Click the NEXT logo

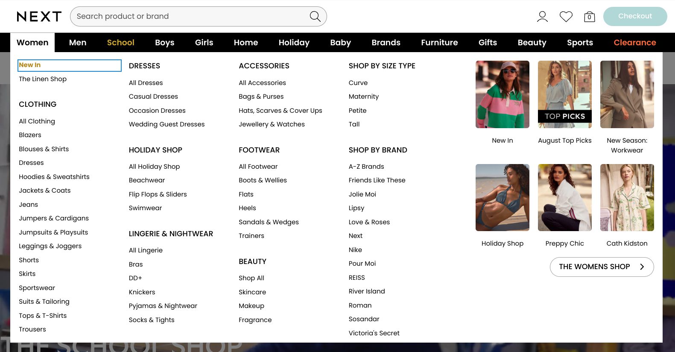click(x=39, y=17)
